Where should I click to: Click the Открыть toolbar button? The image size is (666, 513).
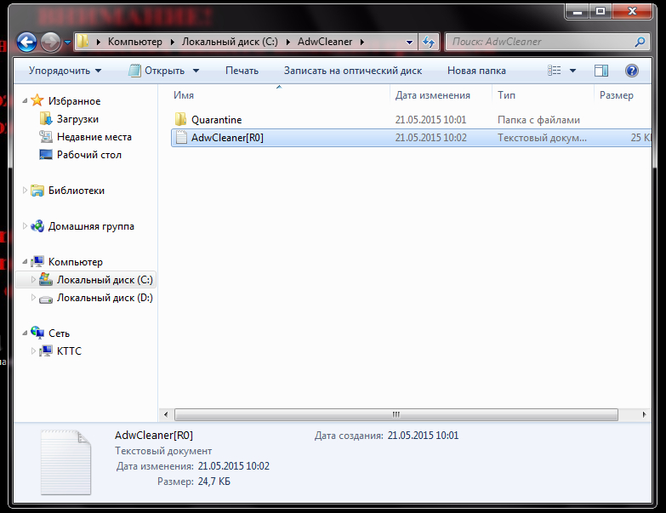tap(157, 71)
